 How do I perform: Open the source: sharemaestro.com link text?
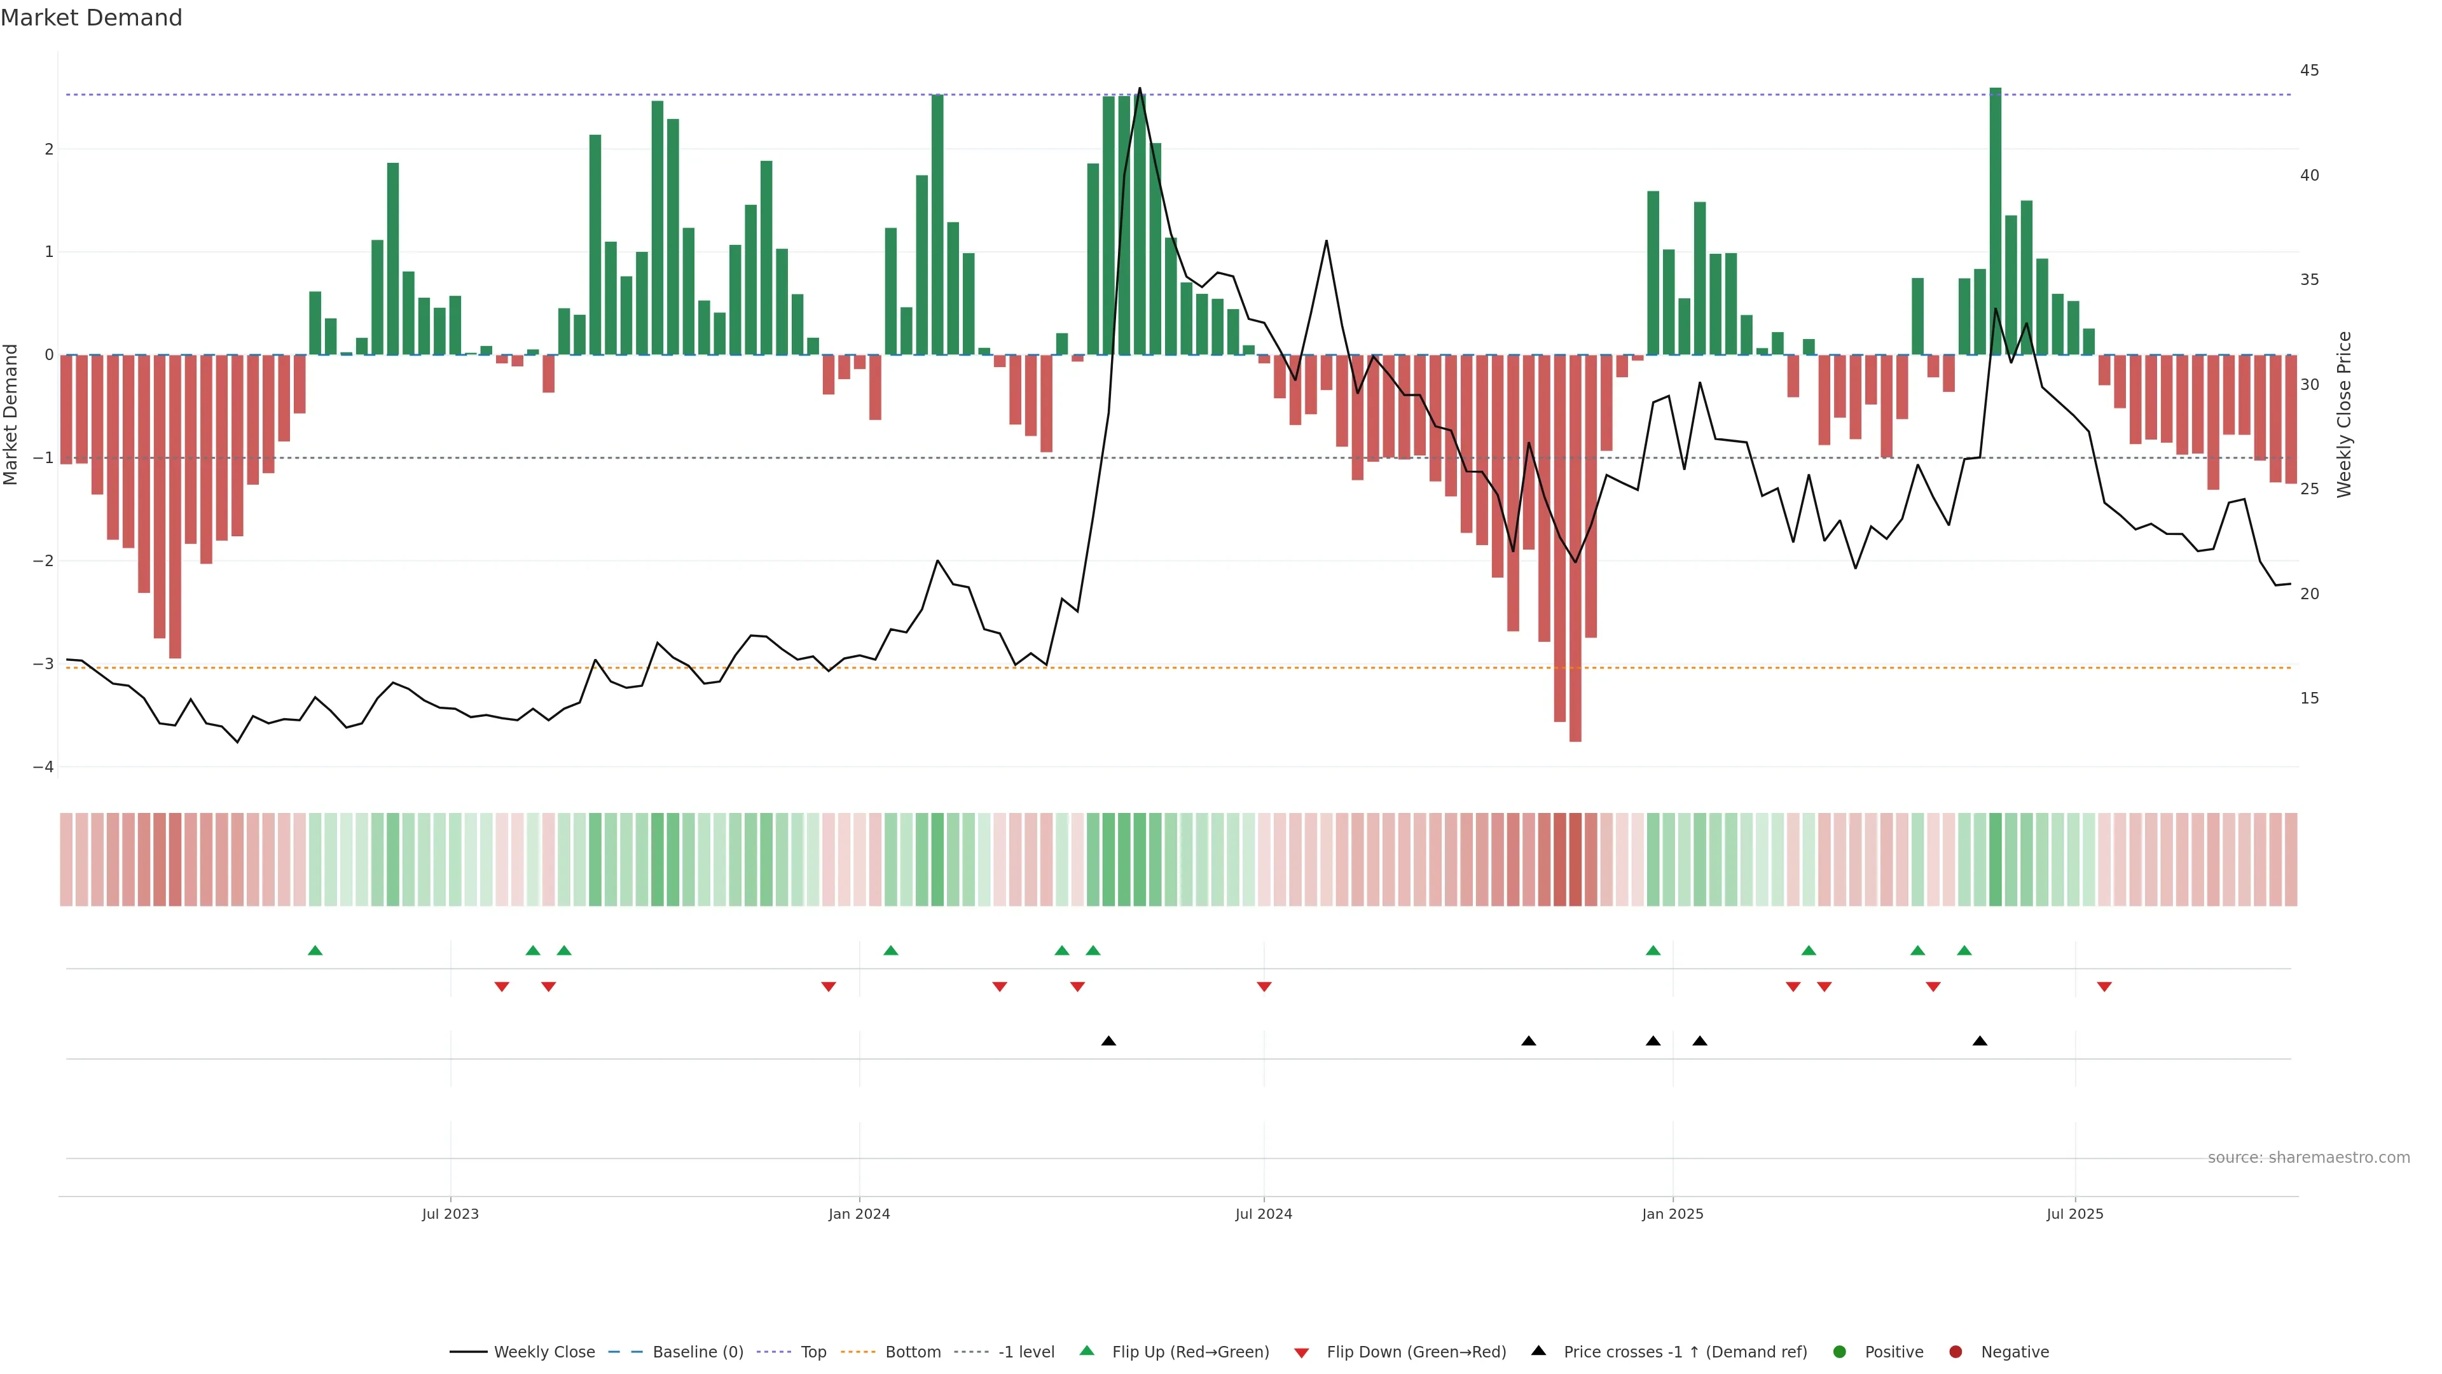(x=2308, y=1157)
